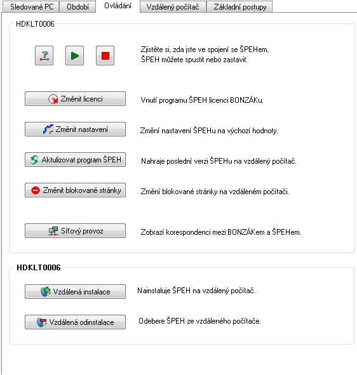Click the Změnit nastavení button
Image resolution: width=357 pixels, height=375 pixels.
75,129
